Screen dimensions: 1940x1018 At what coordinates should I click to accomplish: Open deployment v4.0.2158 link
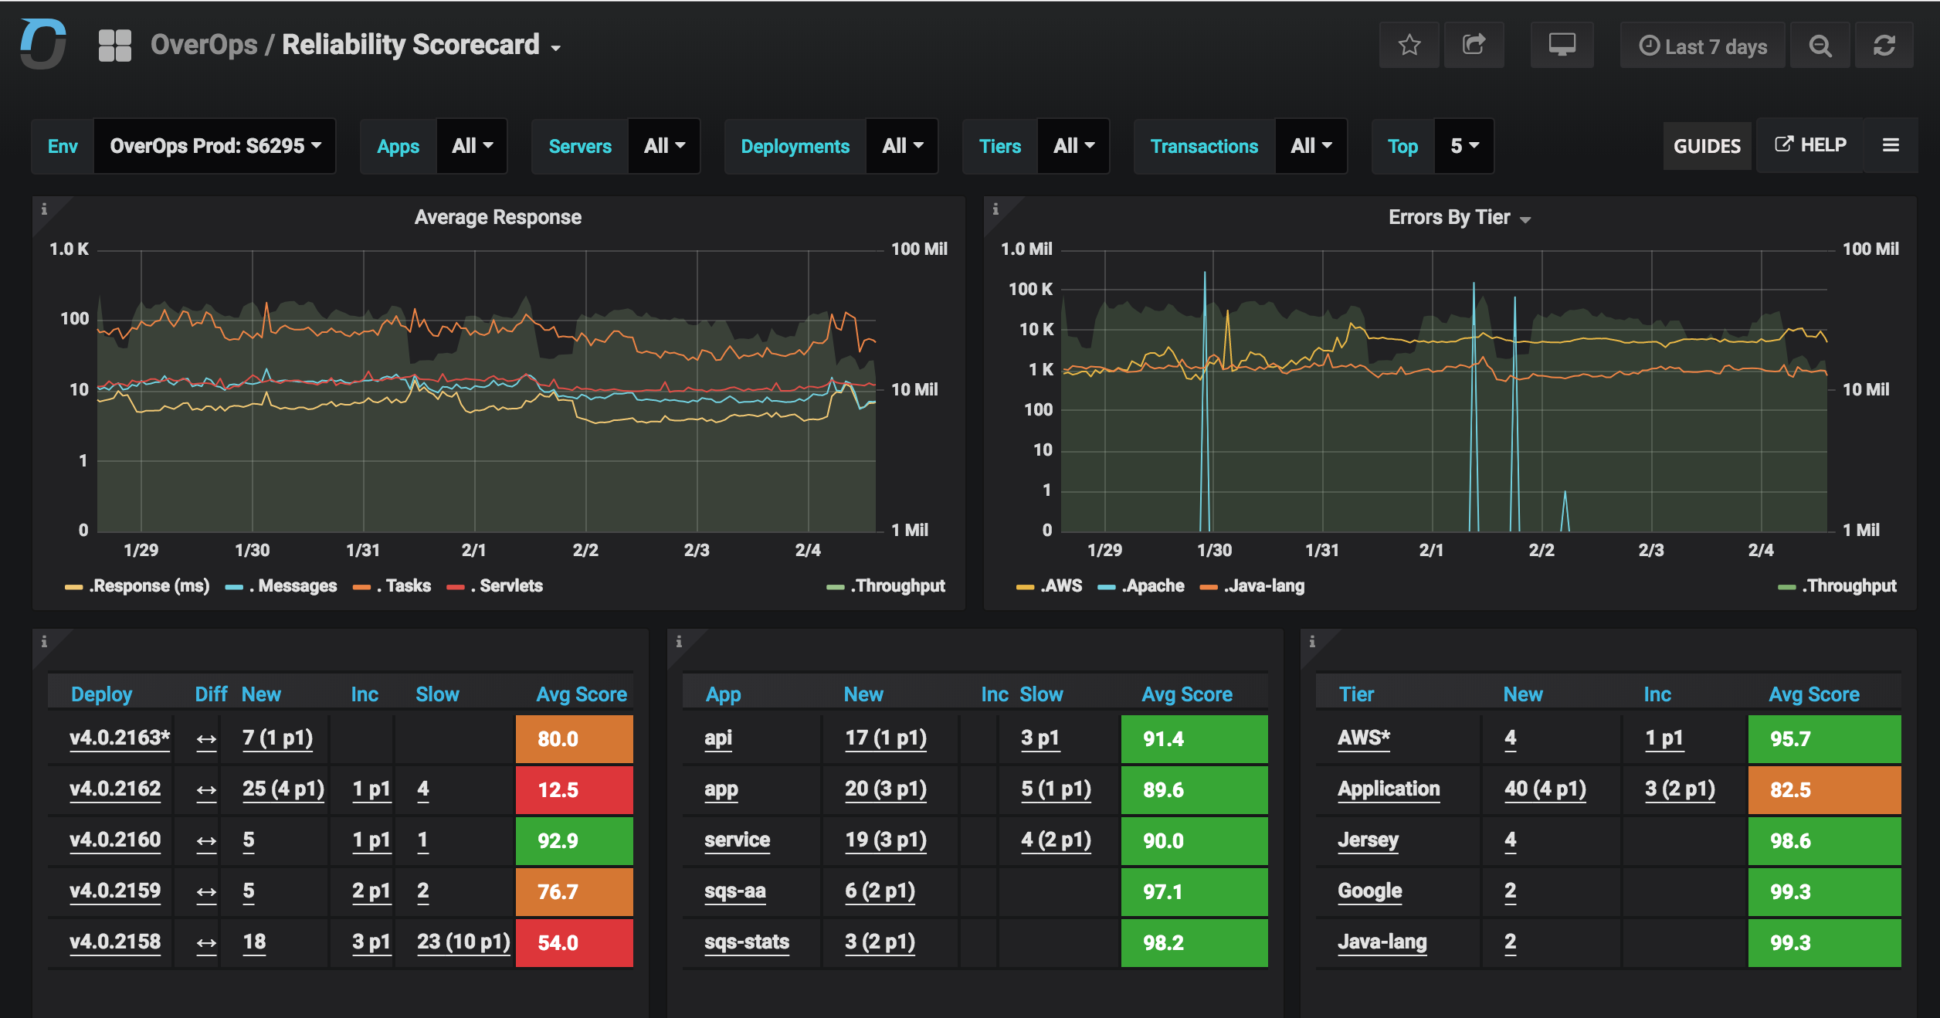coord(115,942)
